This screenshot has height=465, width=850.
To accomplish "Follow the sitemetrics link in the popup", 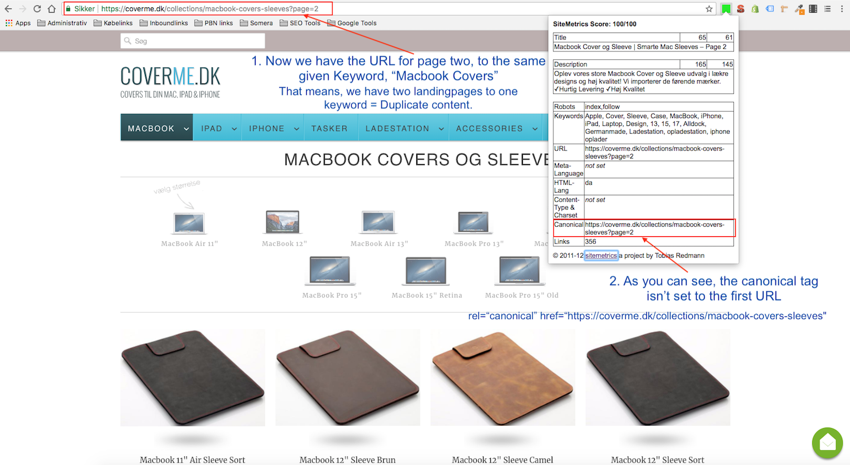I will click(601, 256).
